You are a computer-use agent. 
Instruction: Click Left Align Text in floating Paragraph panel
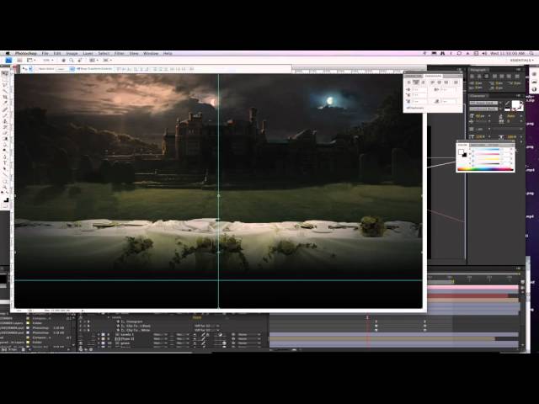click(409, 82)
